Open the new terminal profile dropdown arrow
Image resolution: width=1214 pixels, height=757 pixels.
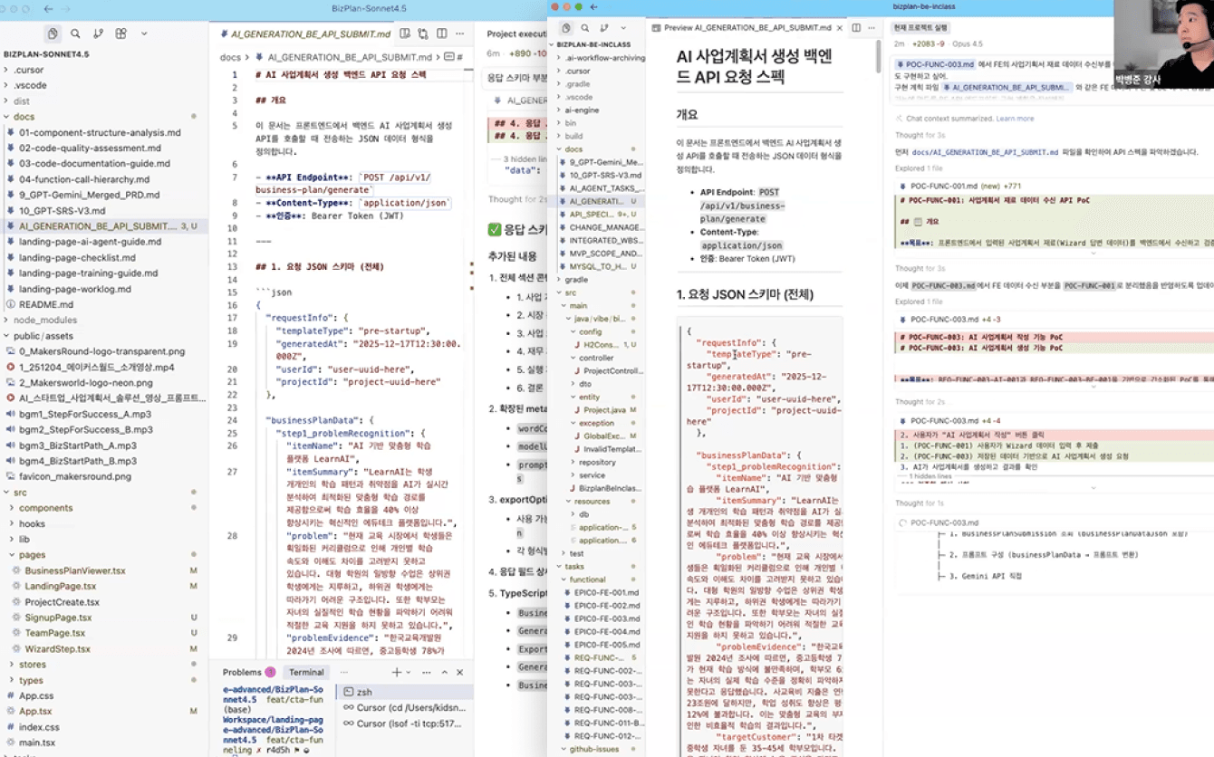coord(408,673)
